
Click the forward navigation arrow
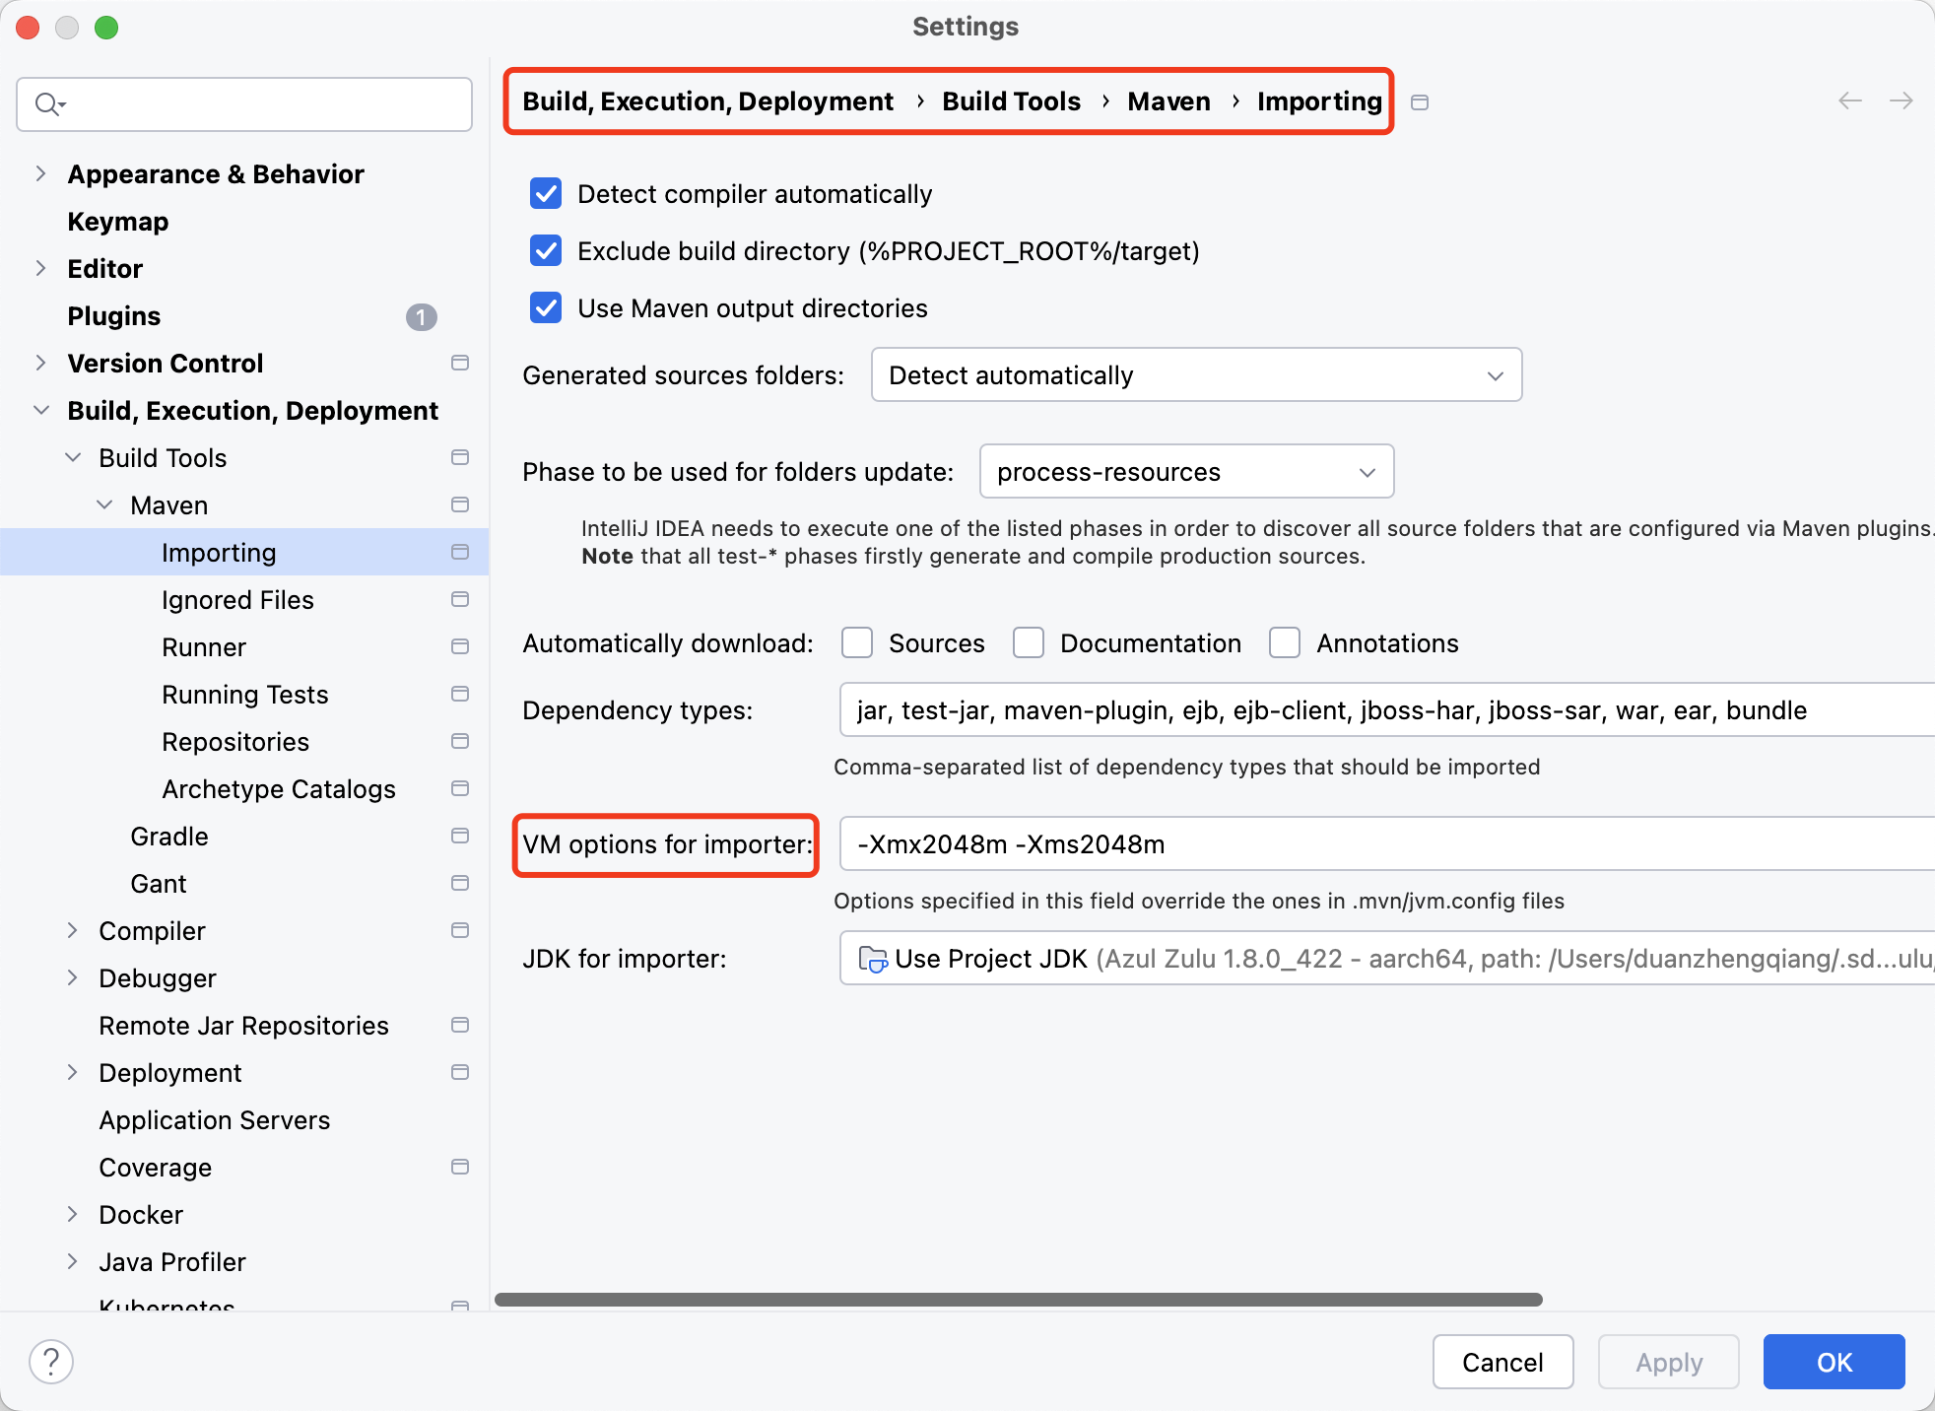(1902, 101)
